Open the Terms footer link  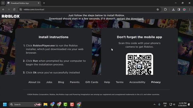tap(120, 82)
